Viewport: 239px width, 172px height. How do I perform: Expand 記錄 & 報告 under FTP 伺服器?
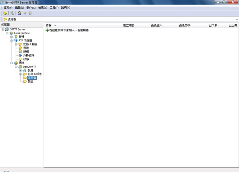(x=16, y=44)
